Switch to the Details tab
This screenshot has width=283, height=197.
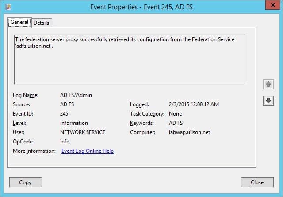point(41,23)
